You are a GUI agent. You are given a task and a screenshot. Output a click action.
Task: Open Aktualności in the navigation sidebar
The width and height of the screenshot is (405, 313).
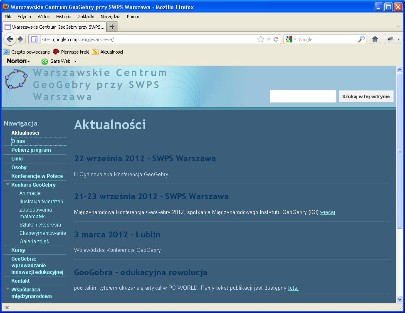click(25, 133)
